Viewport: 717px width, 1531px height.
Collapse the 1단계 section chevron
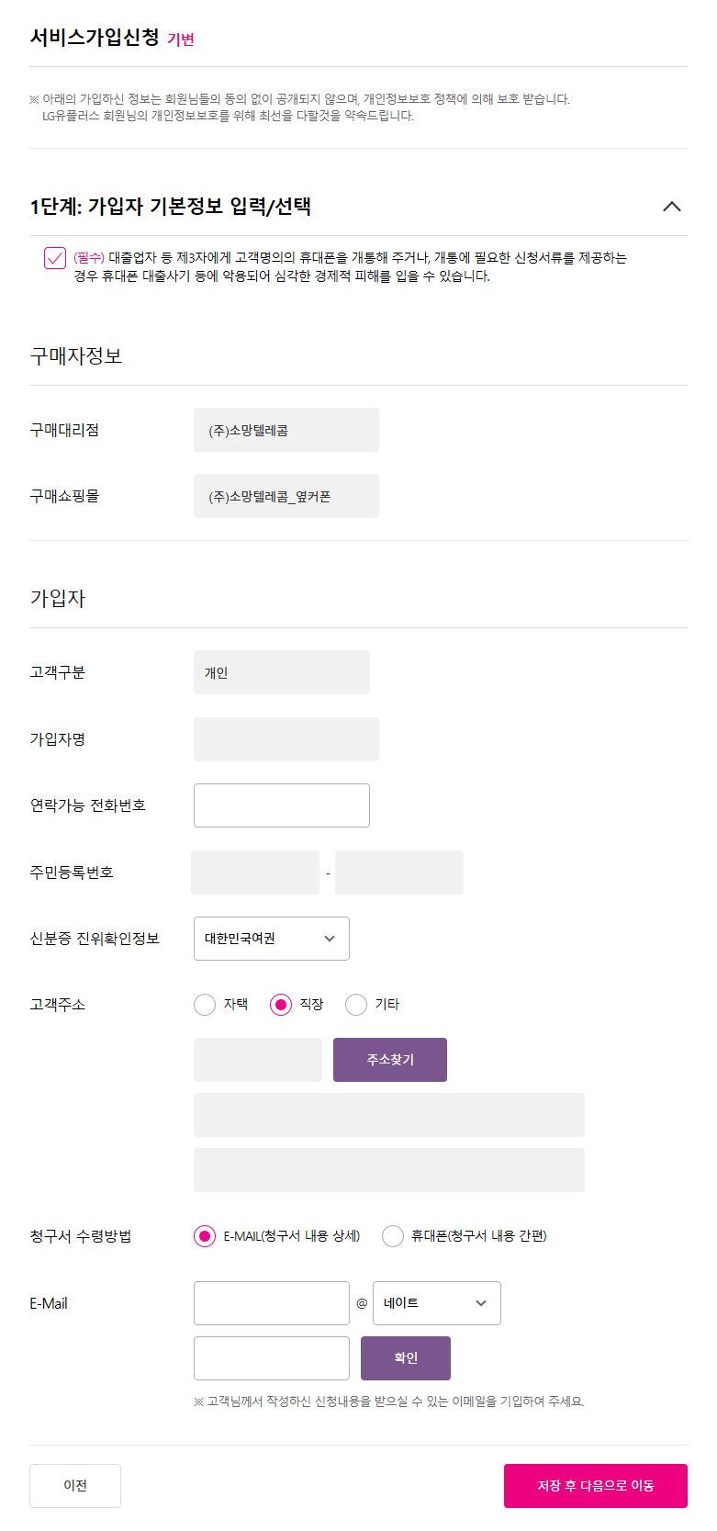672,207
